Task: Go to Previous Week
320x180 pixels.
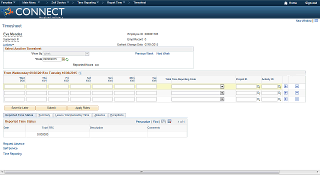Action: point(144,53)
